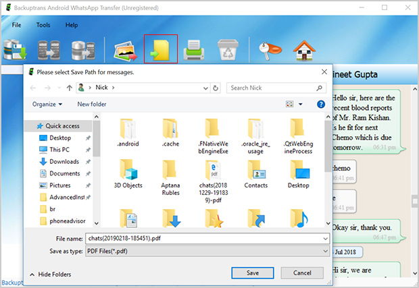The image size is (419, 288).
Task: Click the recycle bin delete toolbar icon
Action: coord(228,50)
